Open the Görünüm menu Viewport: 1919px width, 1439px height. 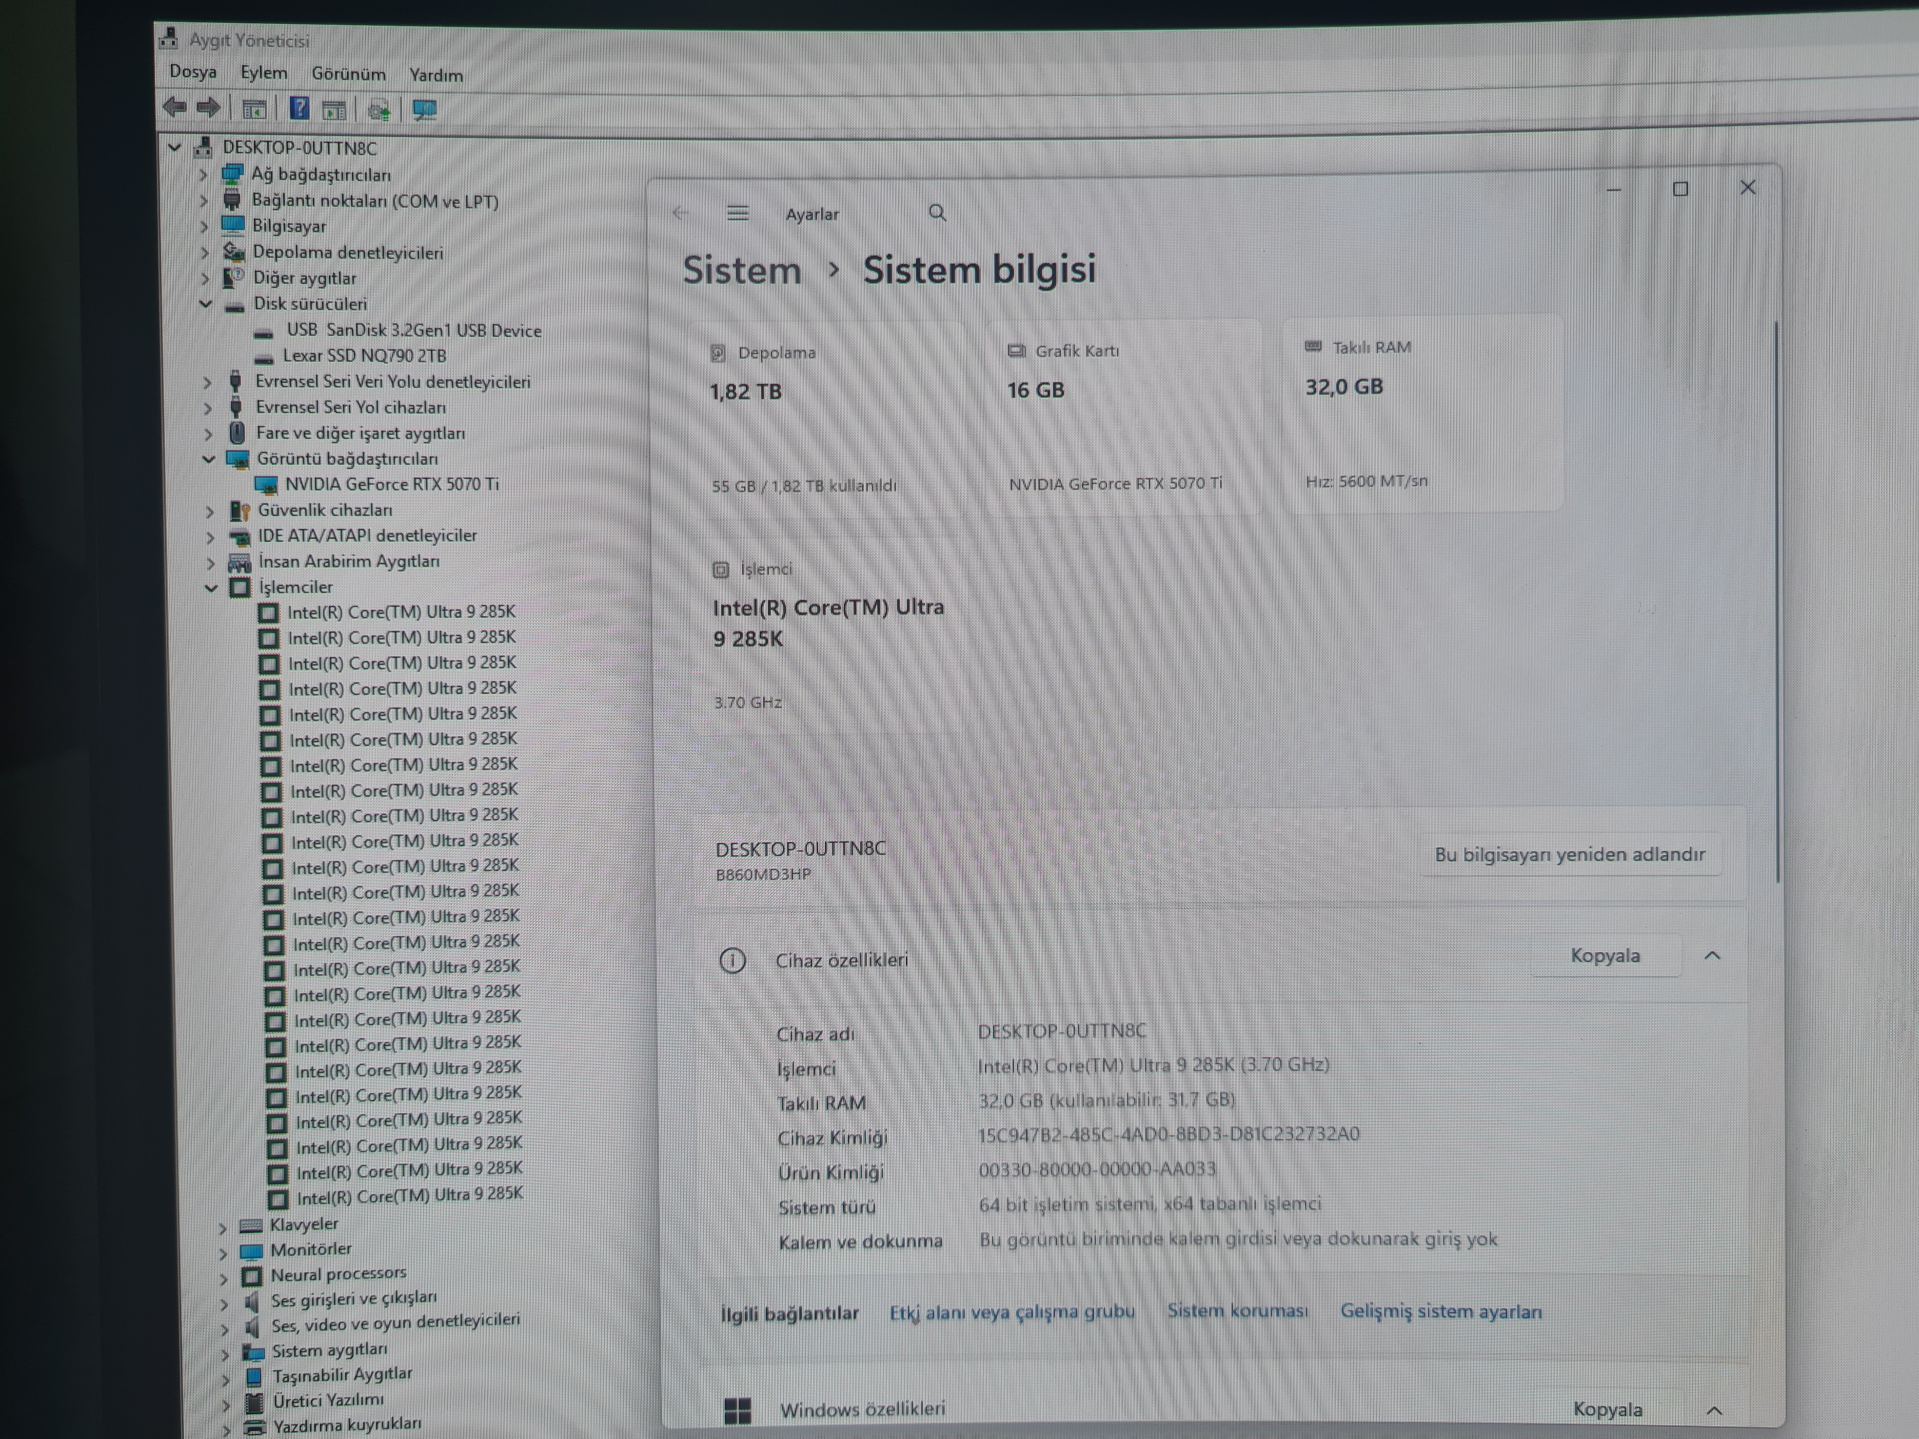point(348,75)
